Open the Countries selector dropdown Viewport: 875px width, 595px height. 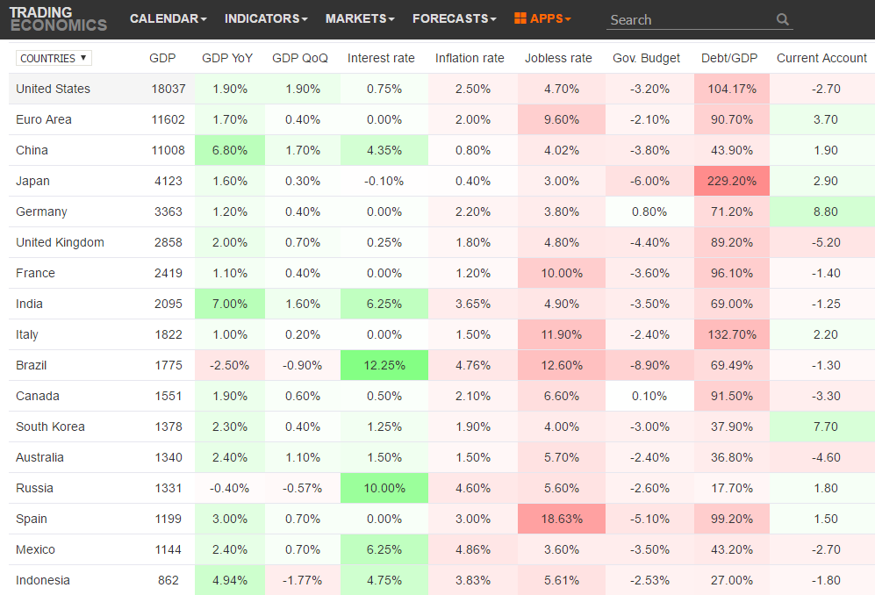pos(54,58)
